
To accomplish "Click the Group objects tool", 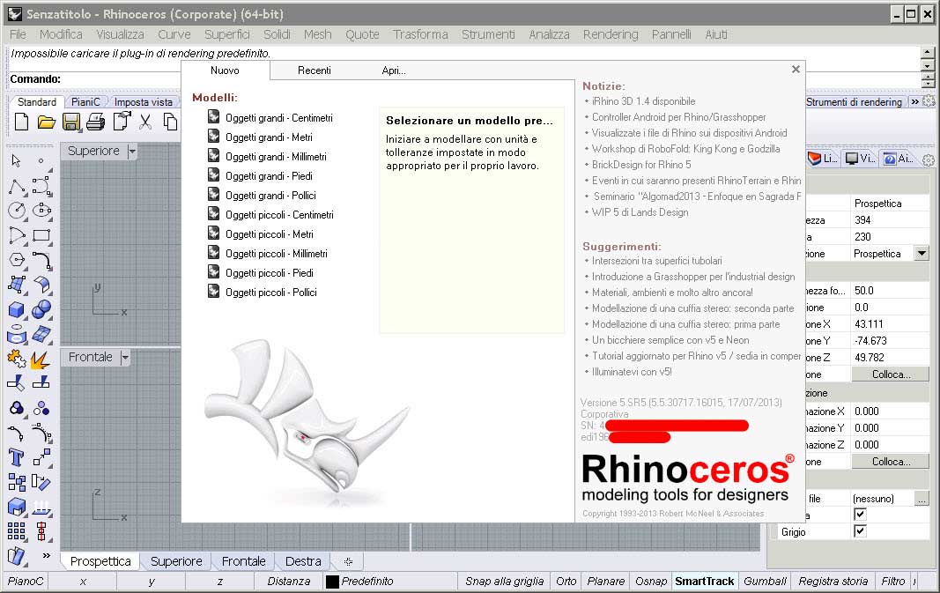I will coord(17,409).
